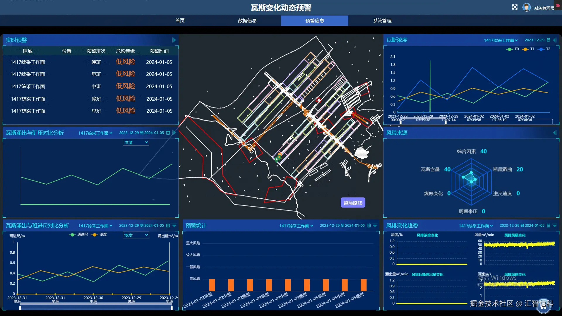This screenshot has width=562, height=316.
Task: Expand 预警统计 panel down-arrow
Action: (x=375, y=226)
